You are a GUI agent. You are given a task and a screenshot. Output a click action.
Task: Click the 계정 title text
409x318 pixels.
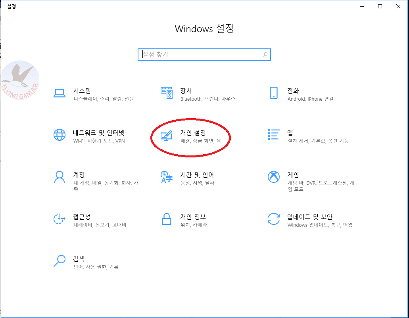(79, 174)
